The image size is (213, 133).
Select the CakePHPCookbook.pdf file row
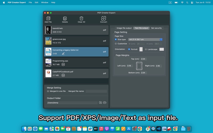click(x=76, y=73)
